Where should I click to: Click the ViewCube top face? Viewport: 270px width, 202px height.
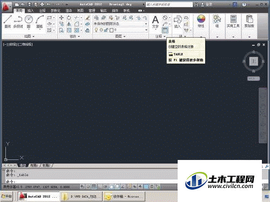coord(253,61)
